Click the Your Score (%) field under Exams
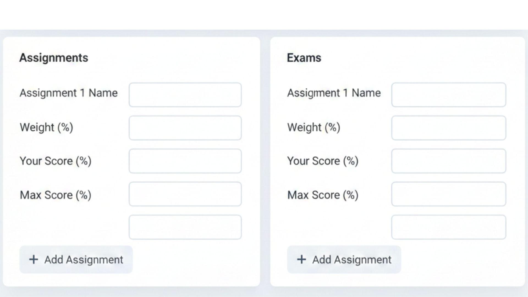This screenshot has height=297, width=528. click(448, 161)
